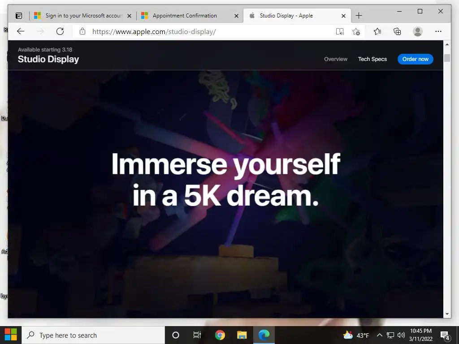The width and height of the screenshot is (459, 344).
Task: Click the Order now button
Action: pos(416,59)
